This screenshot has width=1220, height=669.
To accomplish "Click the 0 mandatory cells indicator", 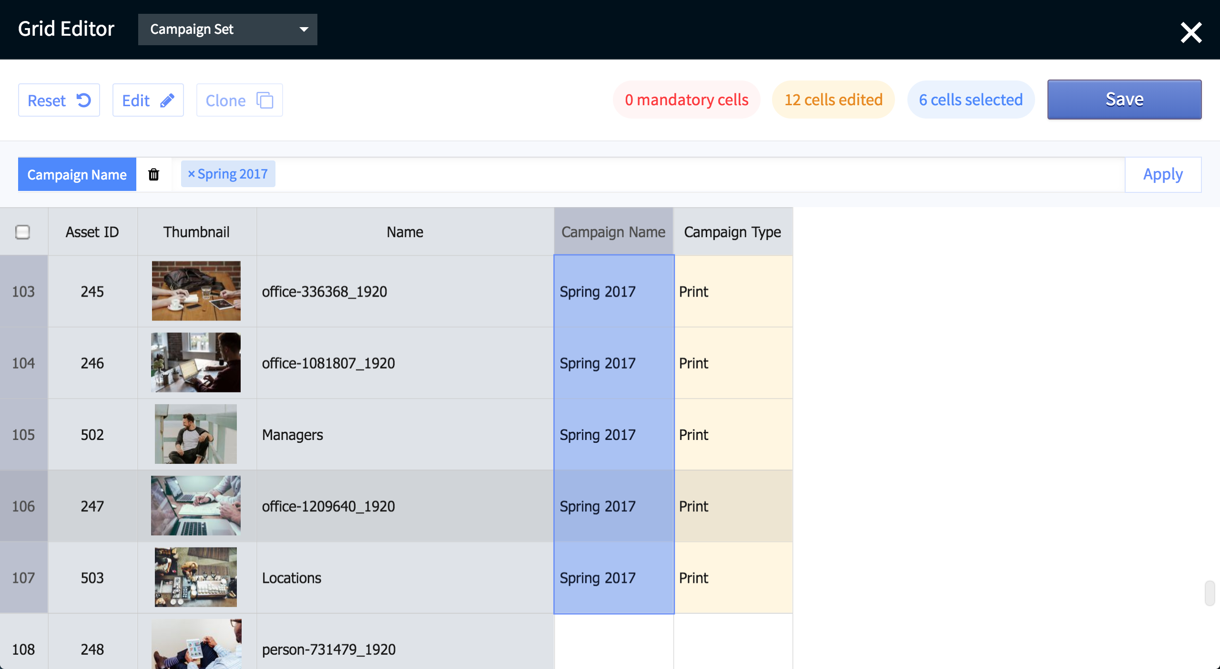I will (686, 100).
